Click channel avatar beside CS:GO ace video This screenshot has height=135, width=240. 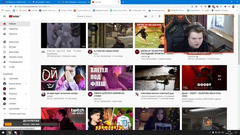coord(90,52)
